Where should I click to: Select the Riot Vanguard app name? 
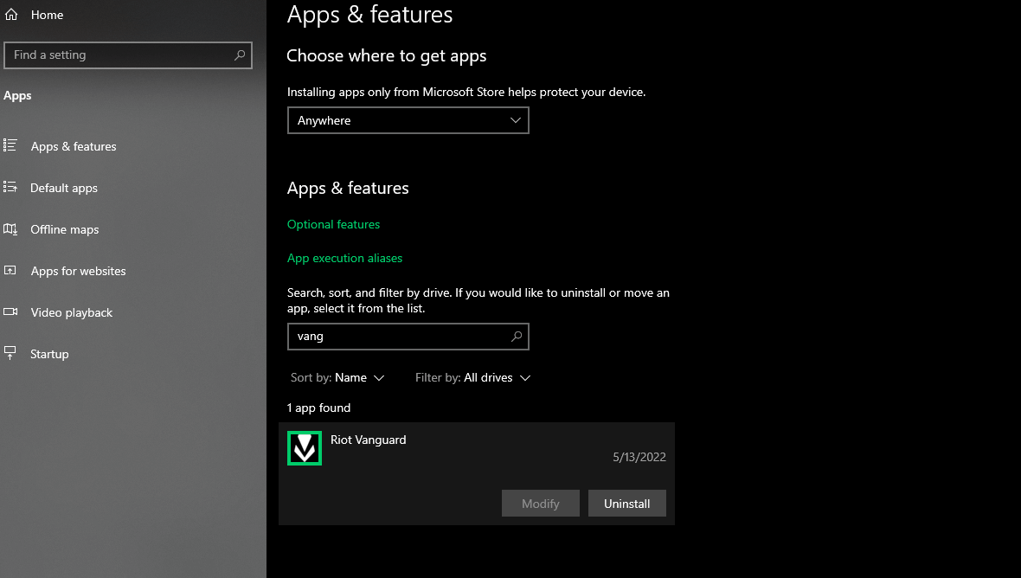point(368,440)
